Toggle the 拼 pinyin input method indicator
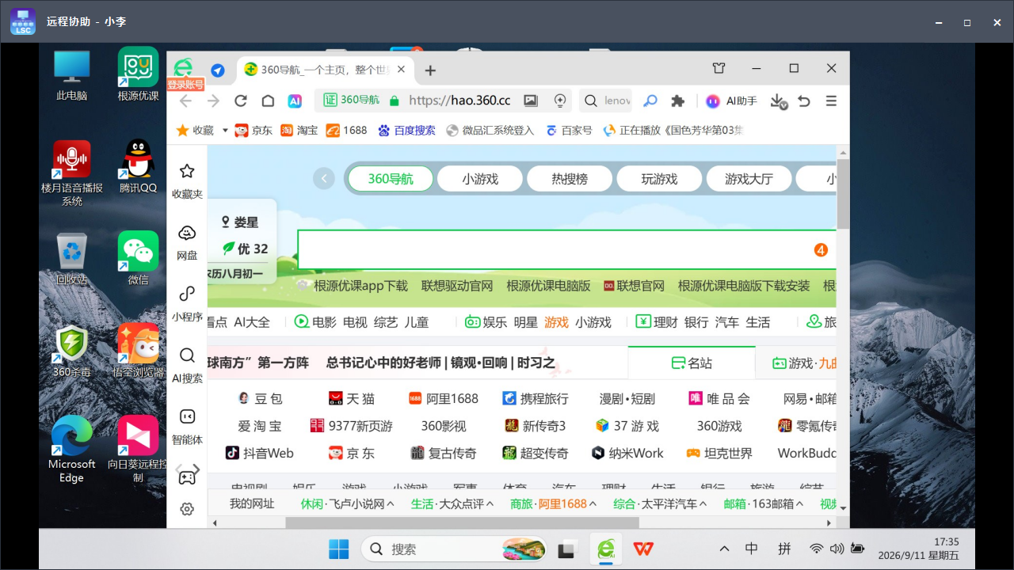This screenshot has width=1014, height=570. click(784, 549)
